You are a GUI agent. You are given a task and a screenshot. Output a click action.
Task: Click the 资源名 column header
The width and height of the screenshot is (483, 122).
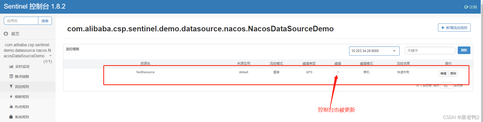coord(145,63)
